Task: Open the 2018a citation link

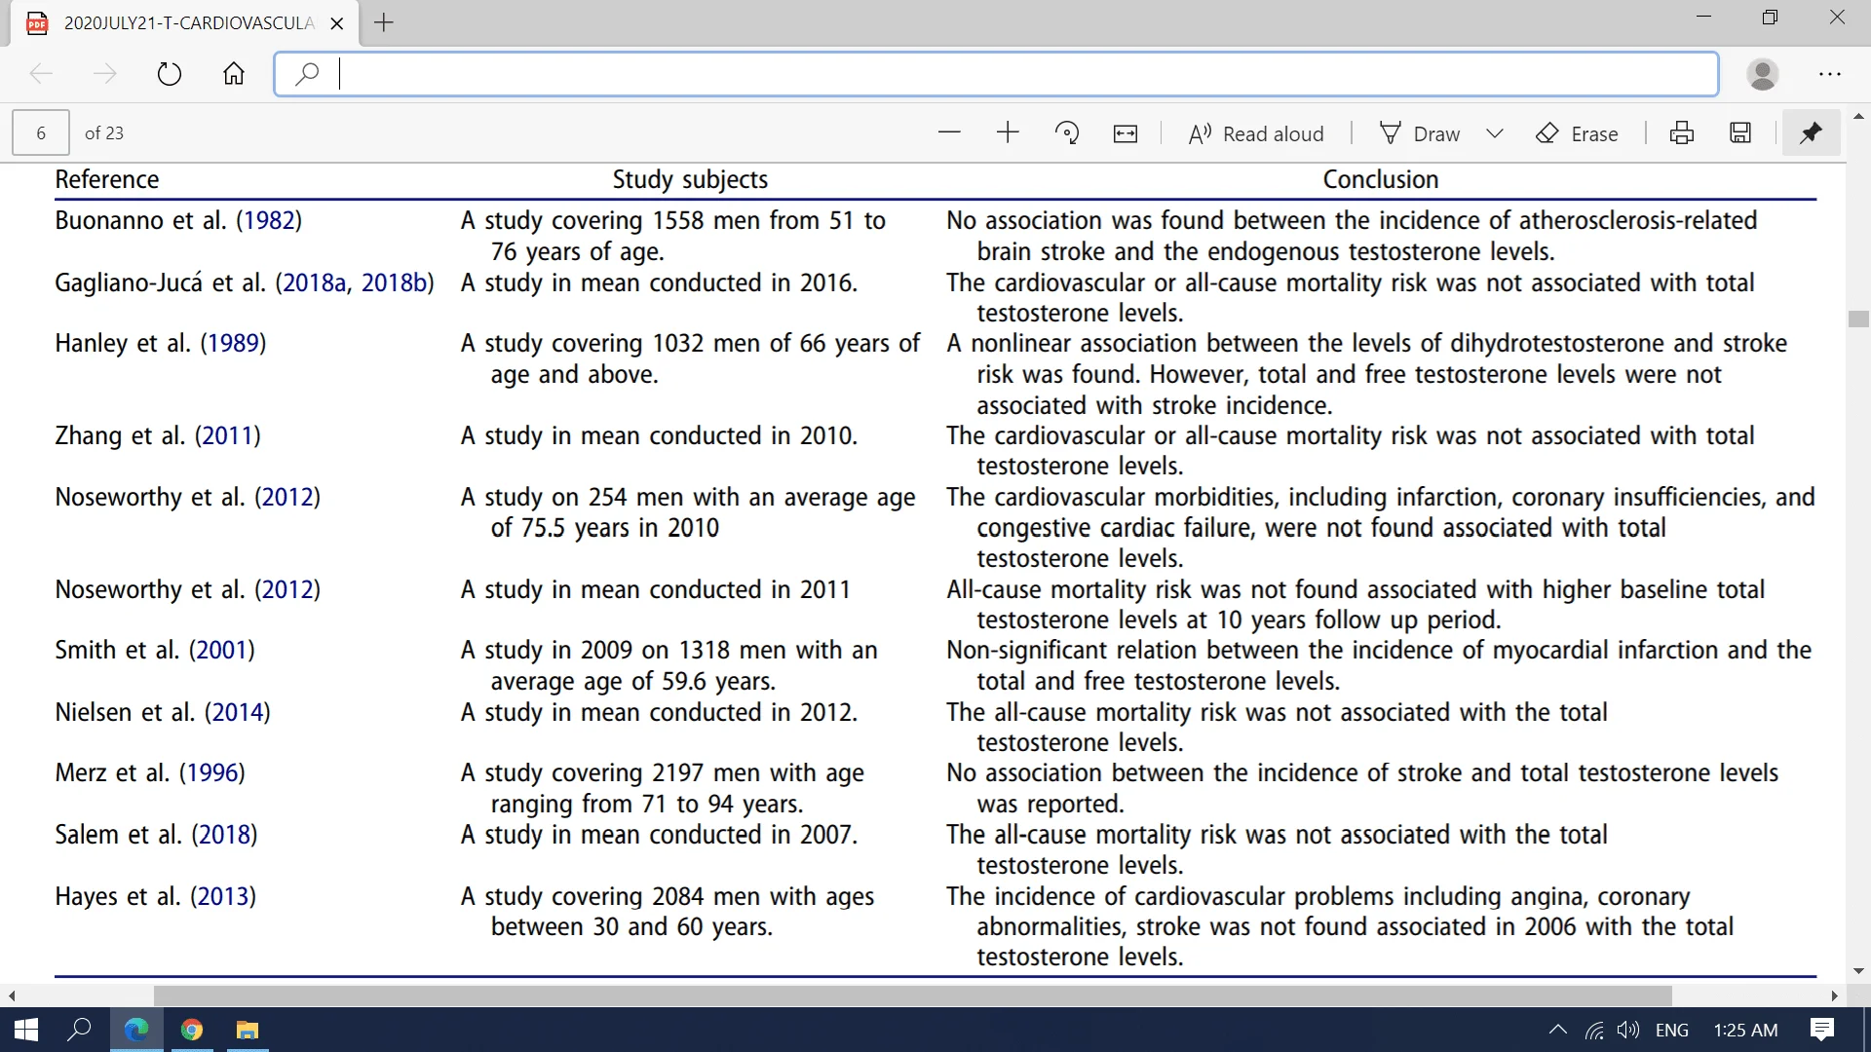Action: click(314, 283)
